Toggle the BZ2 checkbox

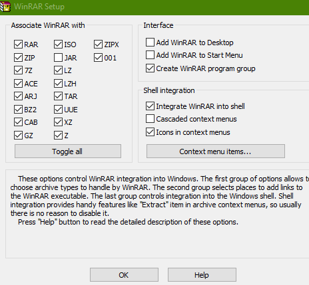click(x=18, y=110)
